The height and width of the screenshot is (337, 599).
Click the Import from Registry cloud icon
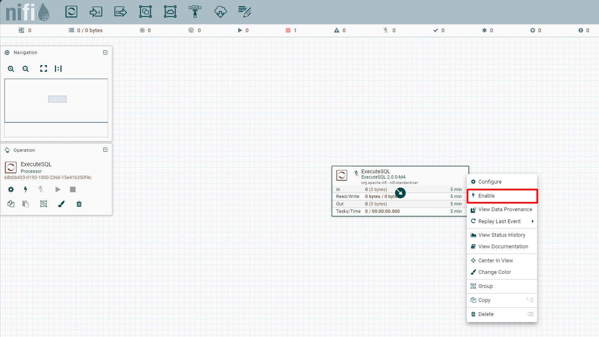click(220, 12)
